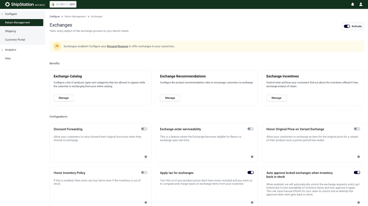Click the Shopify store icon in top bar
The image size is (368, 206).
click(x=53, y=4)
